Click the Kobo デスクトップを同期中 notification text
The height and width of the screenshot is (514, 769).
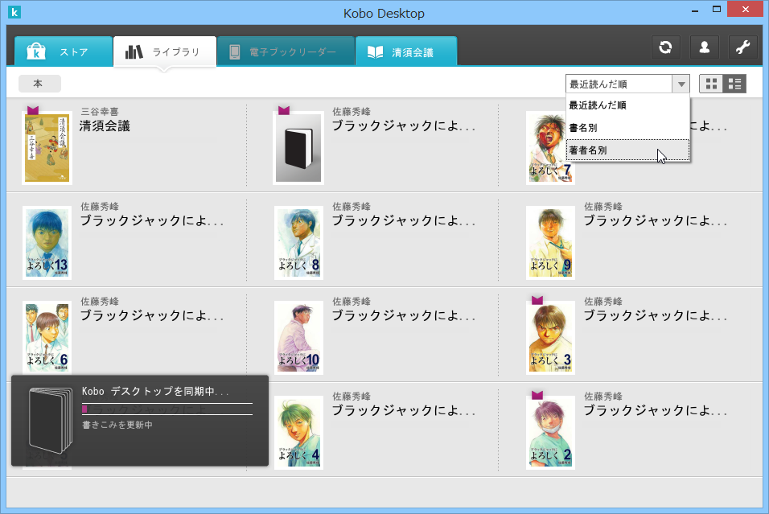pos(155,392)
